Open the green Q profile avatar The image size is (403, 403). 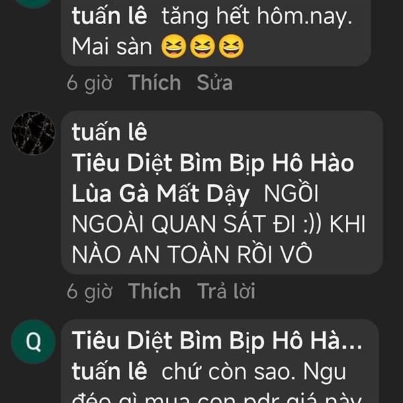tap(33, 342)
